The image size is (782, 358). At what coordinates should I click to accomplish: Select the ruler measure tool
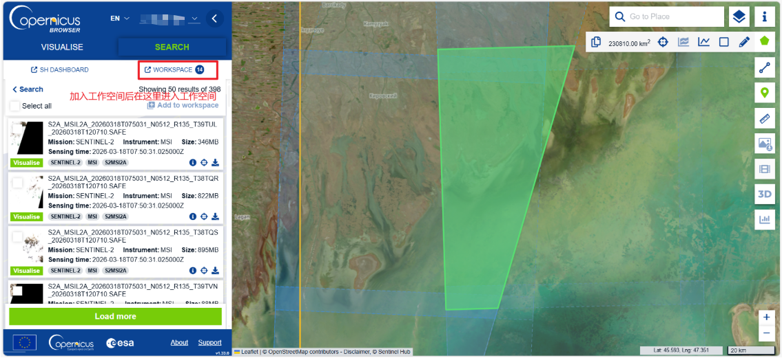click(x=765, y=118)
